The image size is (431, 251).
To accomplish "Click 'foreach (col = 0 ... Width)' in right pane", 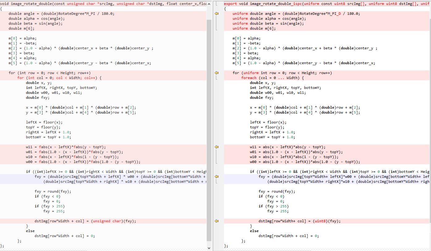I will pyautogui.click(x=273, y=78).
